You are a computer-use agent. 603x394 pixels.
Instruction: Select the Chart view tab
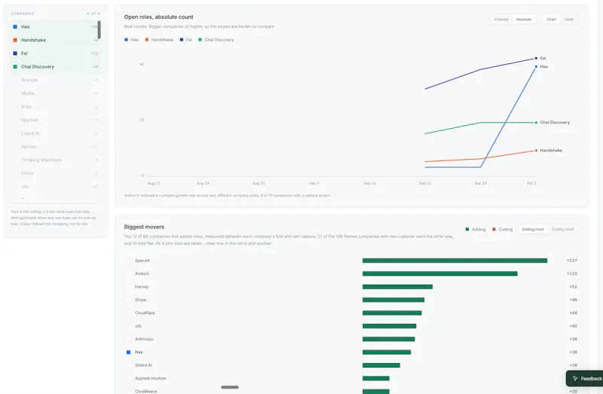click(552, 20)
